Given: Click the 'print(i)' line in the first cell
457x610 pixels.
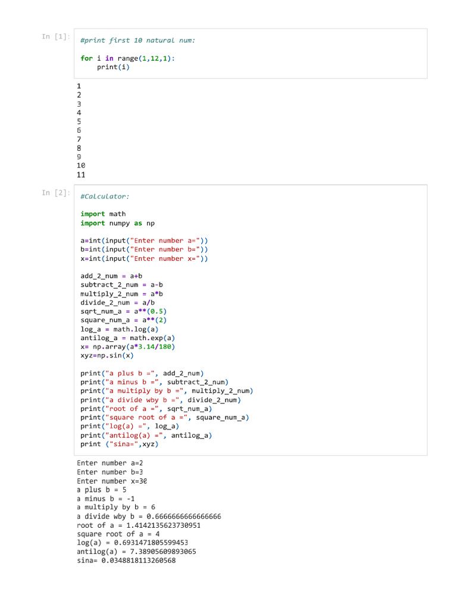Looking at the screenshot, I should point(113,67).
